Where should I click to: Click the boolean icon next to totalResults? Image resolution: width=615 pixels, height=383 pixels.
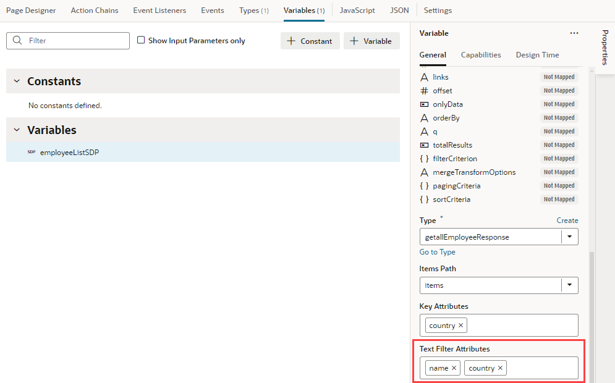(x=424, y=145)
